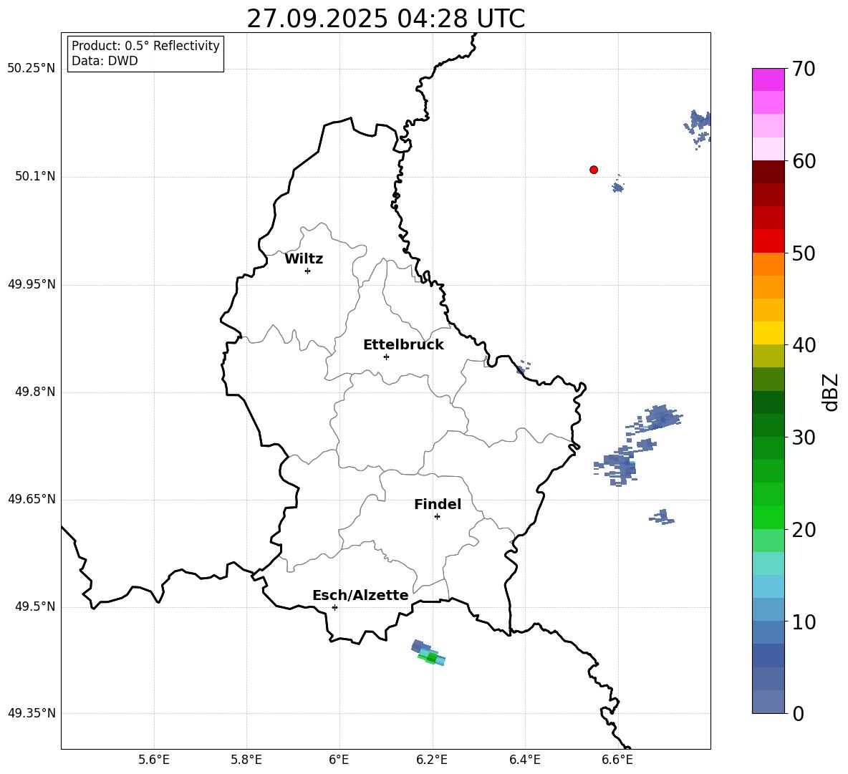
Task: Click the longitude label '5.8°E'
Action: point(246,760)
